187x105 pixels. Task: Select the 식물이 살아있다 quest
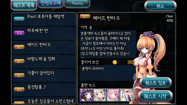44,76
